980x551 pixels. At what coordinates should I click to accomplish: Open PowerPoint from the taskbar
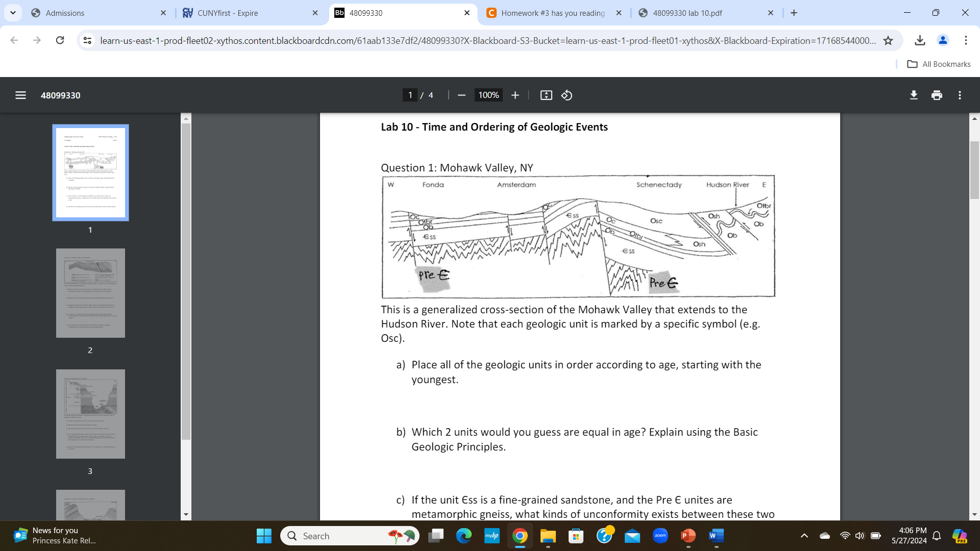[688, 536]
